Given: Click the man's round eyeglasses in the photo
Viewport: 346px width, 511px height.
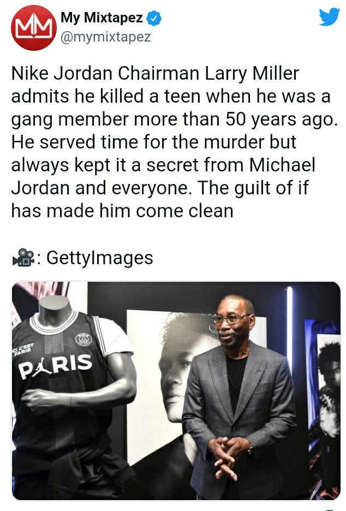Looking at the screenshot, I should click(x=232, y=319).
